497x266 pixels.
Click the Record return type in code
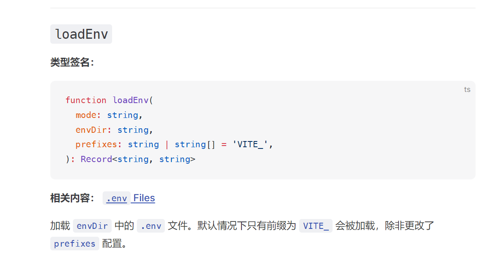tap(96, 159)
